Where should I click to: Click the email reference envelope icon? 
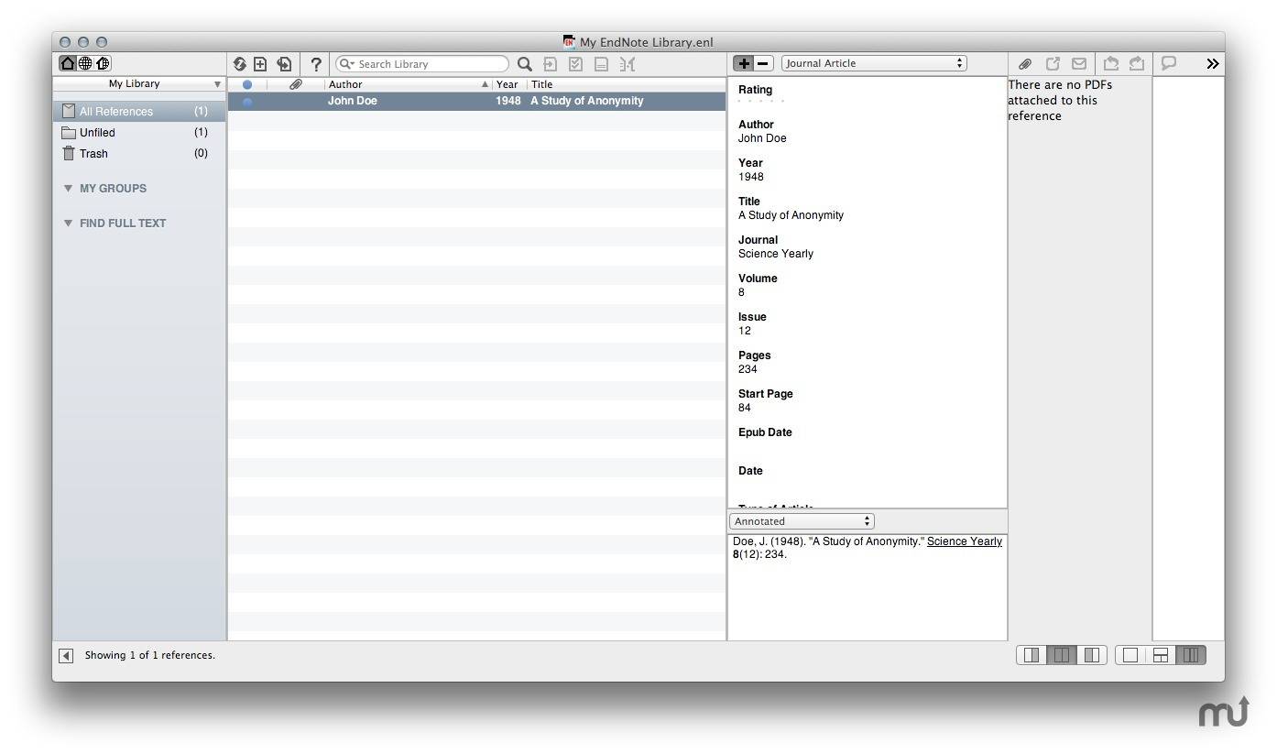1079,64
